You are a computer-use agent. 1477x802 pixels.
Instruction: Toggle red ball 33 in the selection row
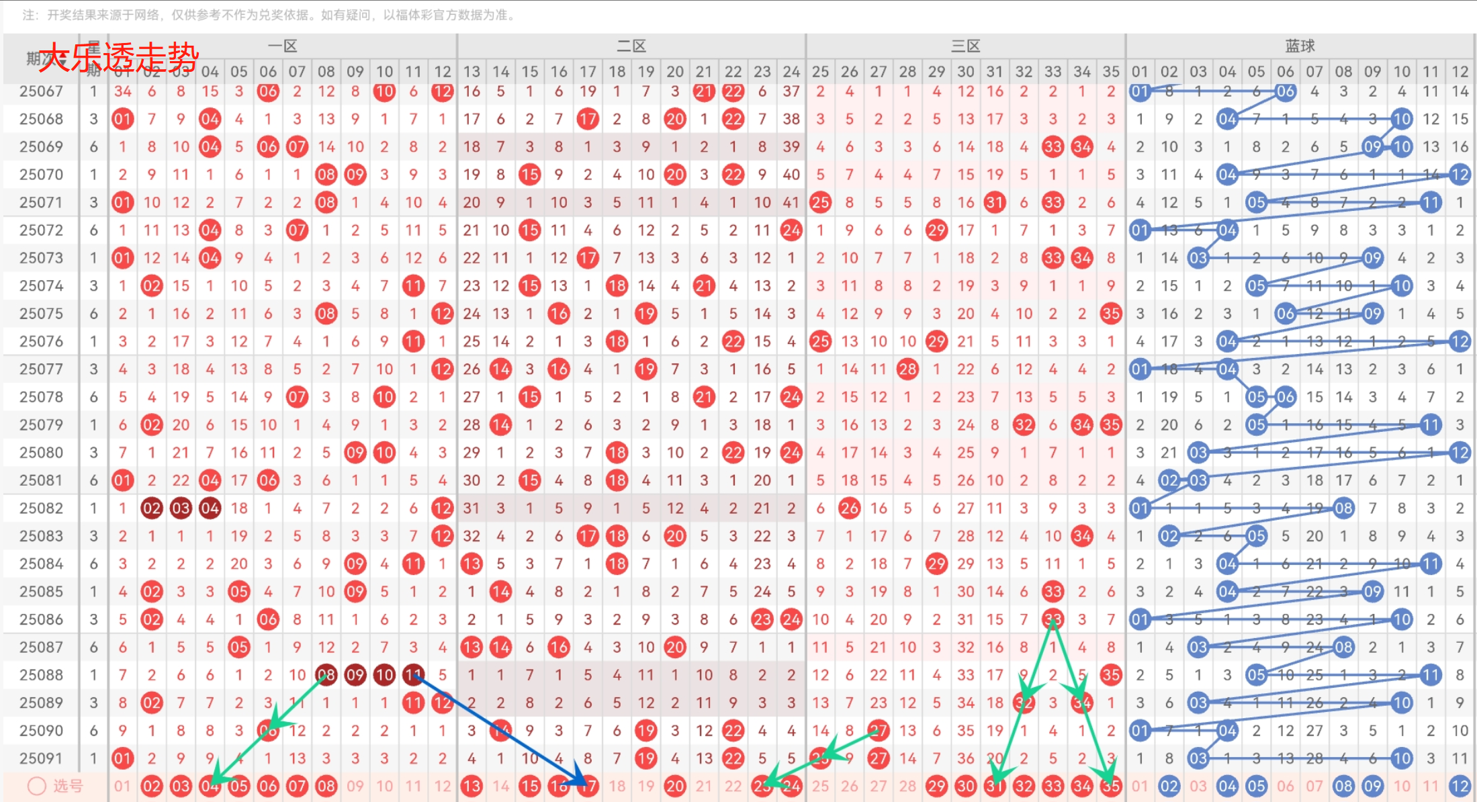tap(1053, 786)
